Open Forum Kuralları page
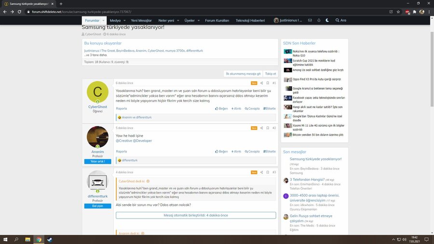The image size is (434, 244). 217,20
